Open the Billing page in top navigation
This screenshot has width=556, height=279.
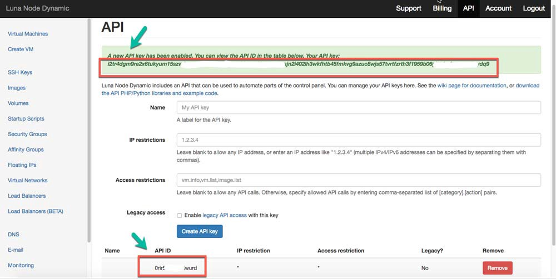point(442,8)
